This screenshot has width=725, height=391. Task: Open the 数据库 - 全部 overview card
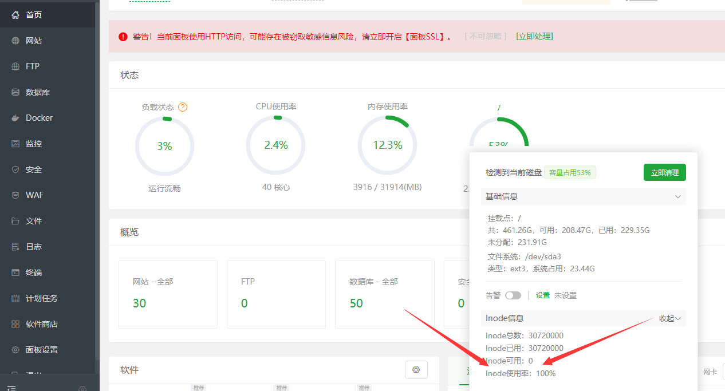pos(385,294)
